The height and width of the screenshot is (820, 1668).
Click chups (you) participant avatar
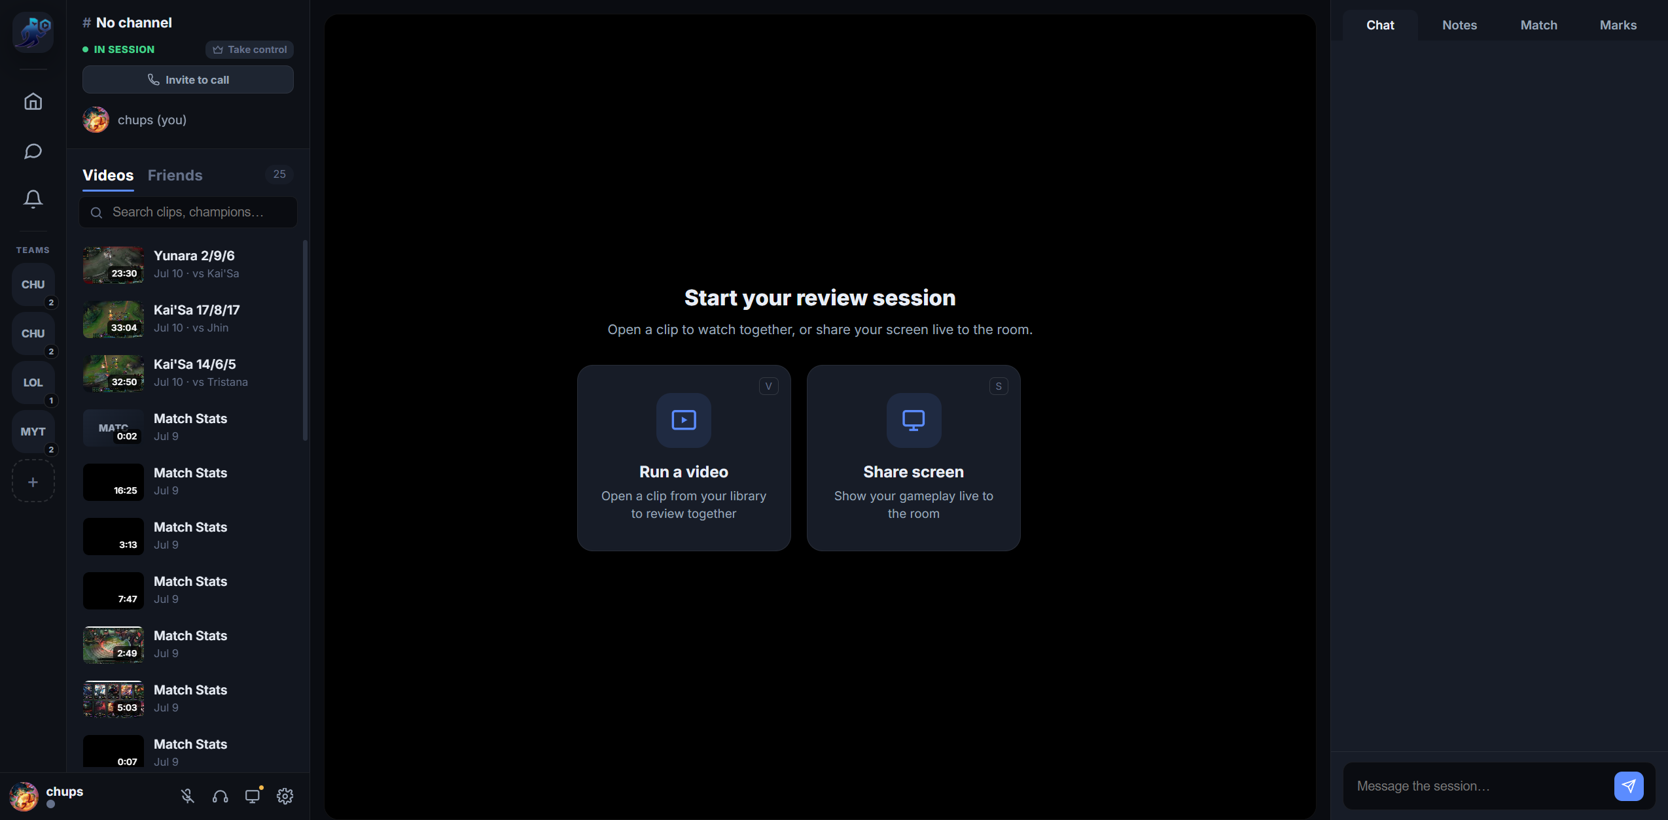pos(96,120)
